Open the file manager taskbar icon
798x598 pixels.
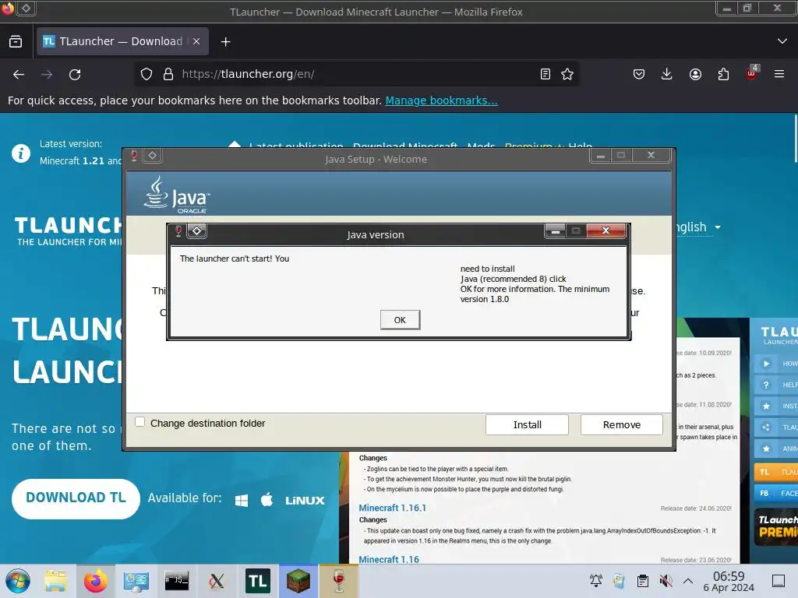pos(55,581)
